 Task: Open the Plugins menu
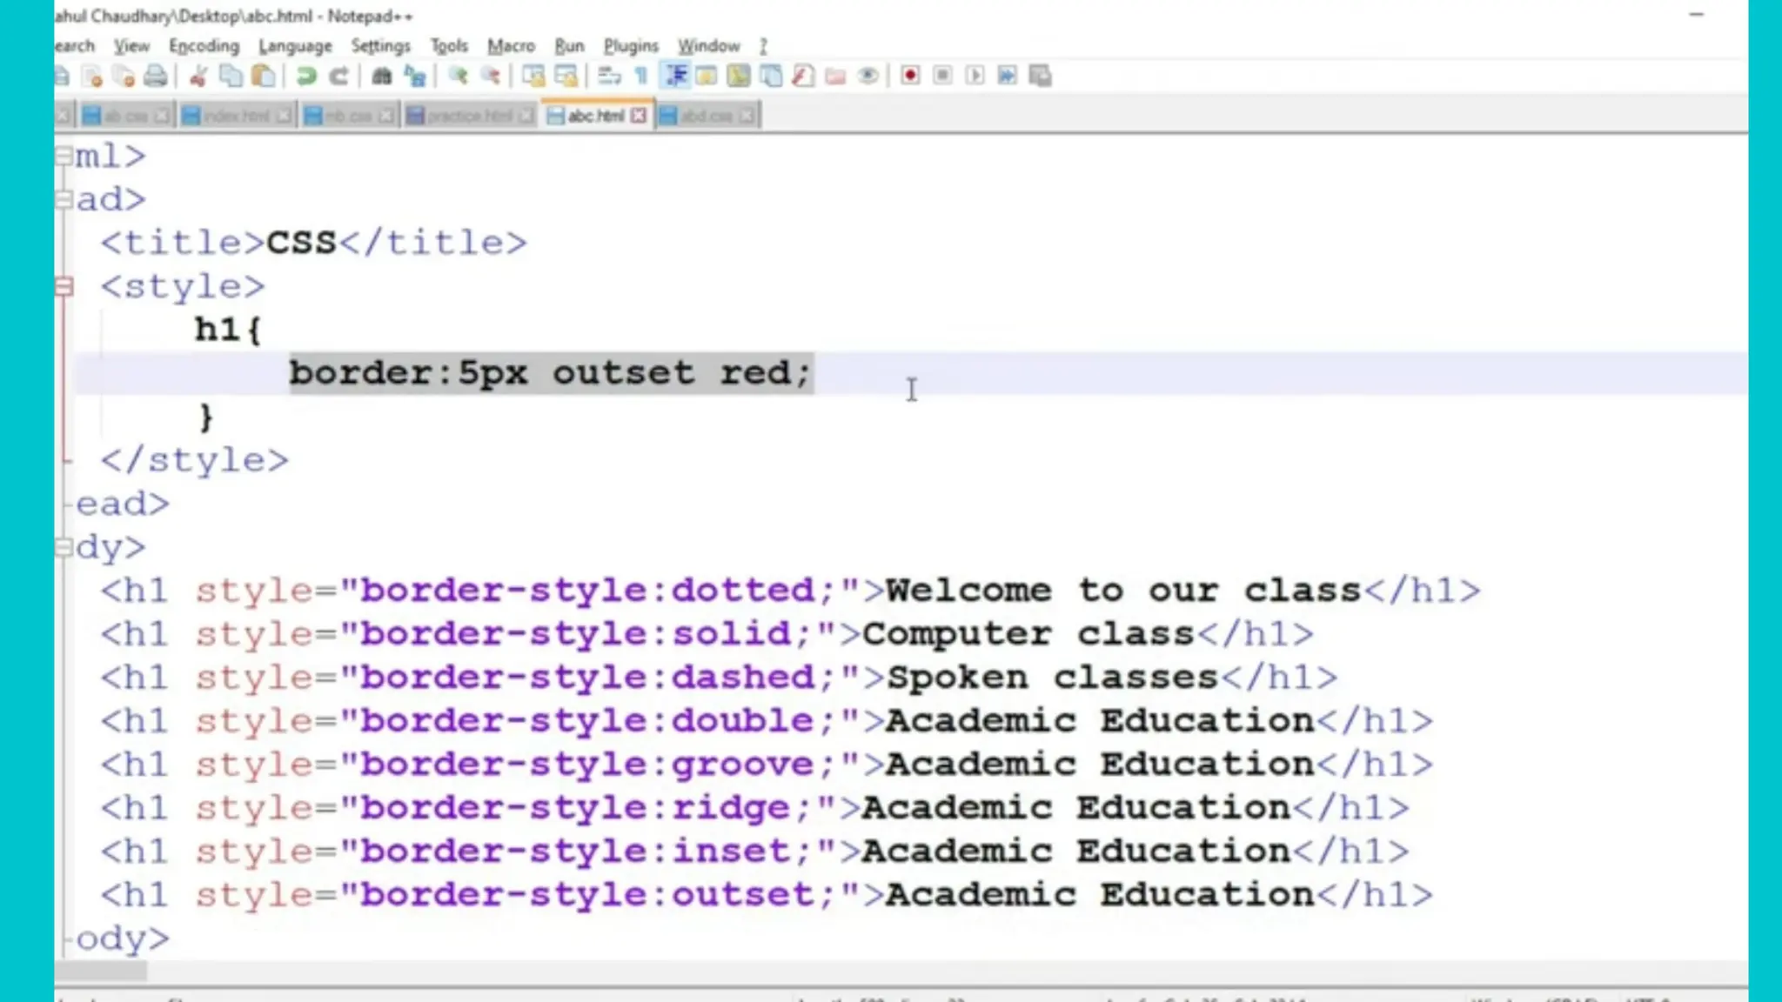click(631, 46)
